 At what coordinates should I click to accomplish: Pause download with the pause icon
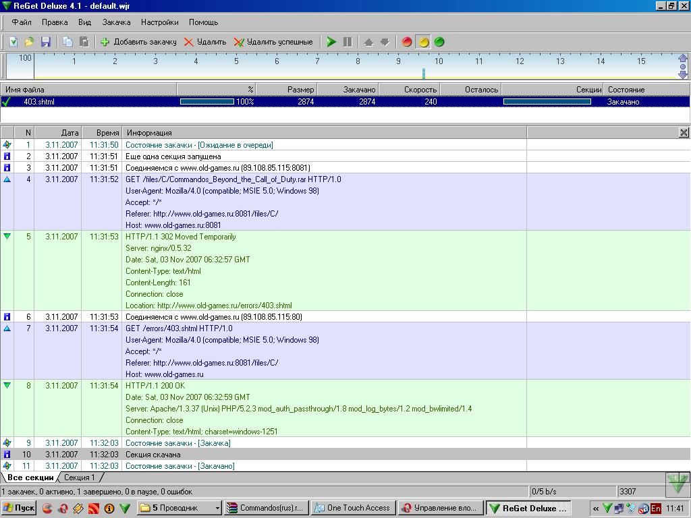(348, 42)
